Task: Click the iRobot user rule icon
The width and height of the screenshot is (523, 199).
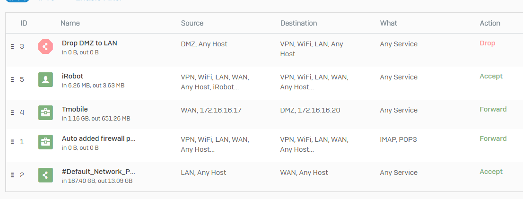Action: coord(45,80)
